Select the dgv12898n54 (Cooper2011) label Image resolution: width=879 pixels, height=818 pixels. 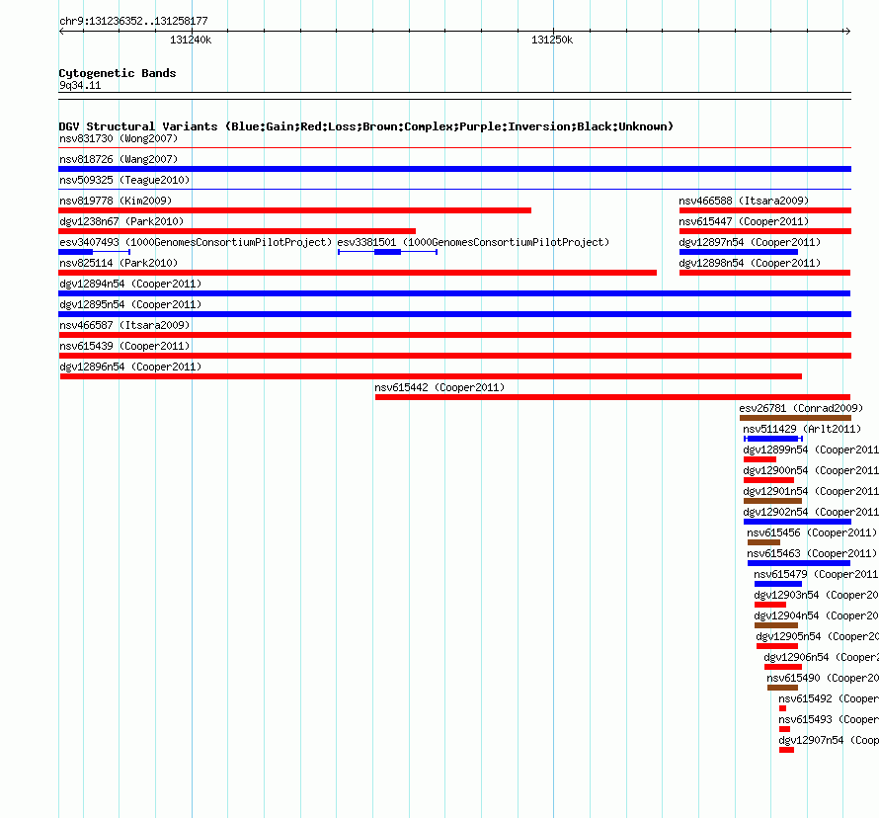coord(750,263)
